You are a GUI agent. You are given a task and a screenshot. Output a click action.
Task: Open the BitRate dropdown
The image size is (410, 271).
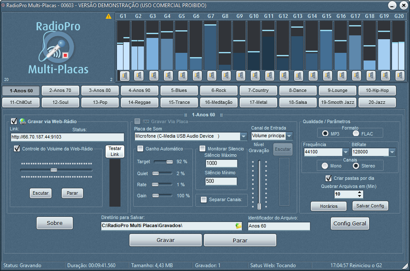pos(392,152)
